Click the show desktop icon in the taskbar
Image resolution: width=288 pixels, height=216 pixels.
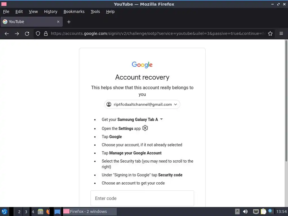point(57,212)
